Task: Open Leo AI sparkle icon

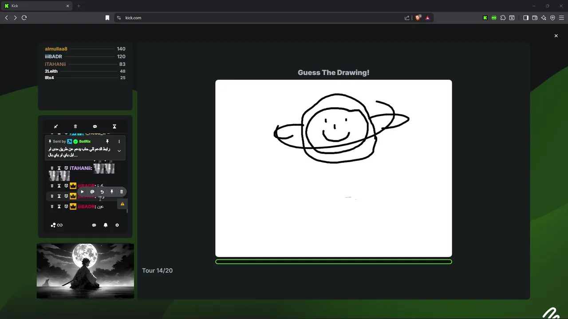Action: 544,18
